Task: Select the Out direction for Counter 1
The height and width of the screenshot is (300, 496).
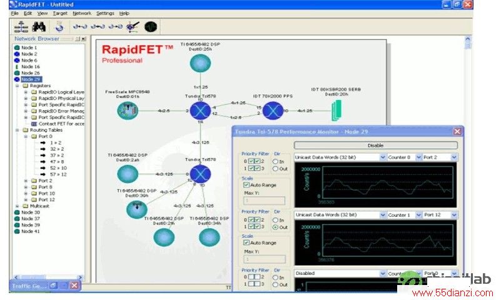Action: [x=275, y=227]
